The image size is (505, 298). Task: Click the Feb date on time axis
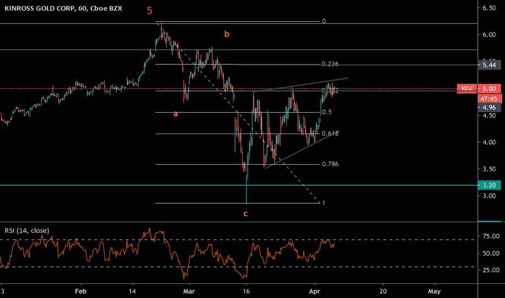81,291
